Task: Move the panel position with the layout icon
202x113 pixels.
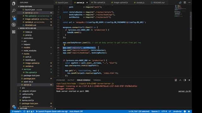Action: pos(185,80)
